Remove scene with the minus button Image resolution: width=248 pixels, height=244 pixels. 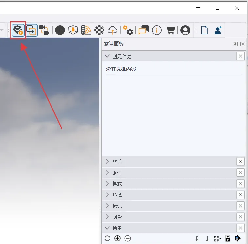point(128,238)
